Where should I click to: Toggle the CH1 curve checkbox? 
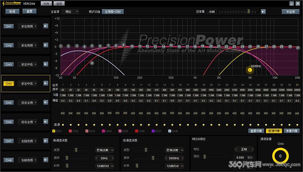[54, 131]
